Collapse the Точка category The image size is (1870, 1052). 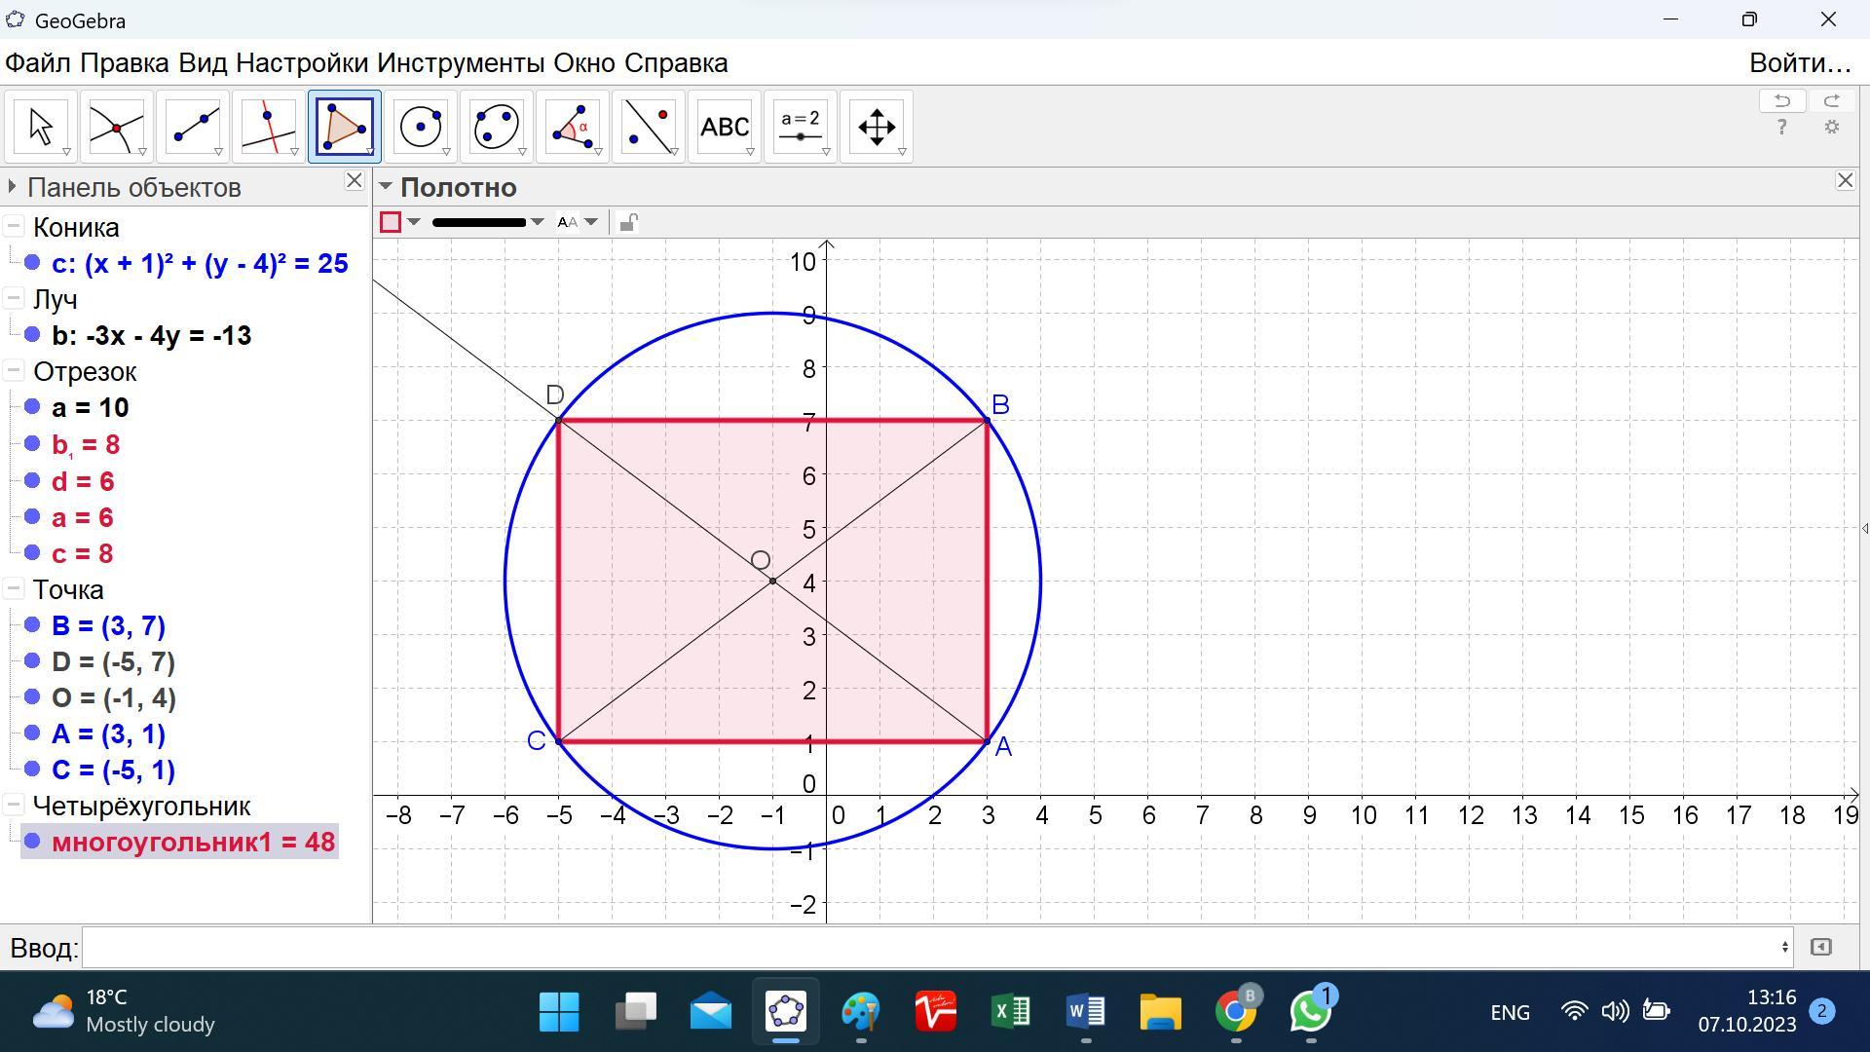click(x=14, y=589)
